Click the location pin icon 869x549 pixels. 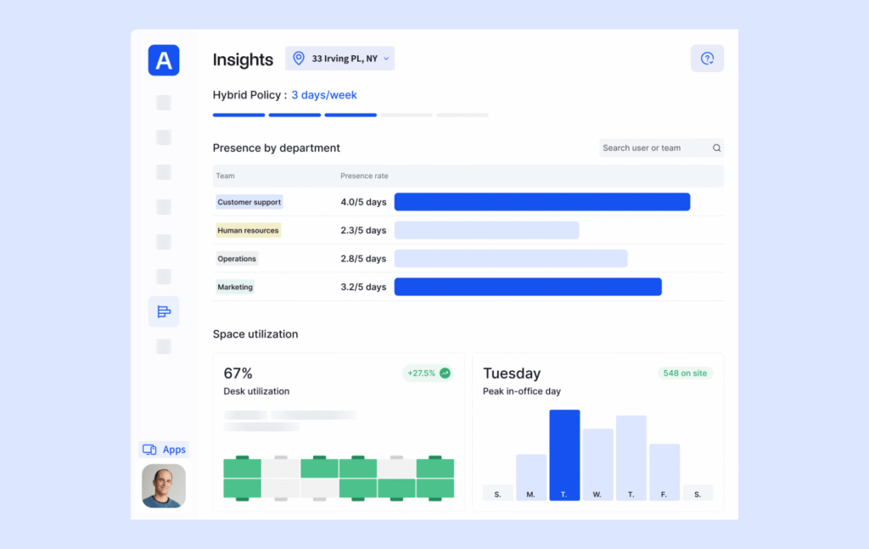click(299, 59)
